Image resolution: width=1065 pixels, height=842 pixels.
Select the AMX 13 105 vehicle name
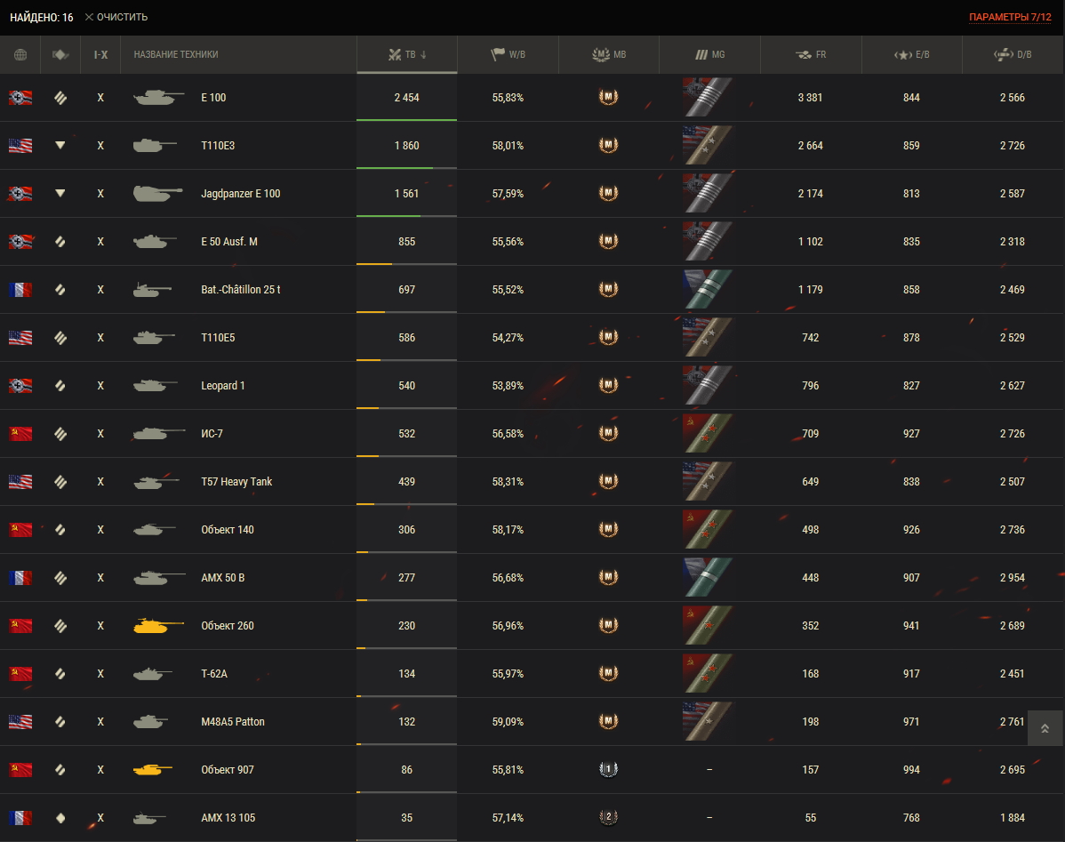[228, 818]
